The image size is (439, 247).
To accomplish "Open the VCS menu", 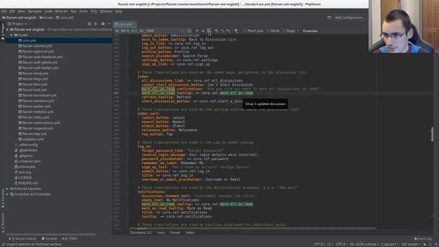I will [x=93, y=11].
